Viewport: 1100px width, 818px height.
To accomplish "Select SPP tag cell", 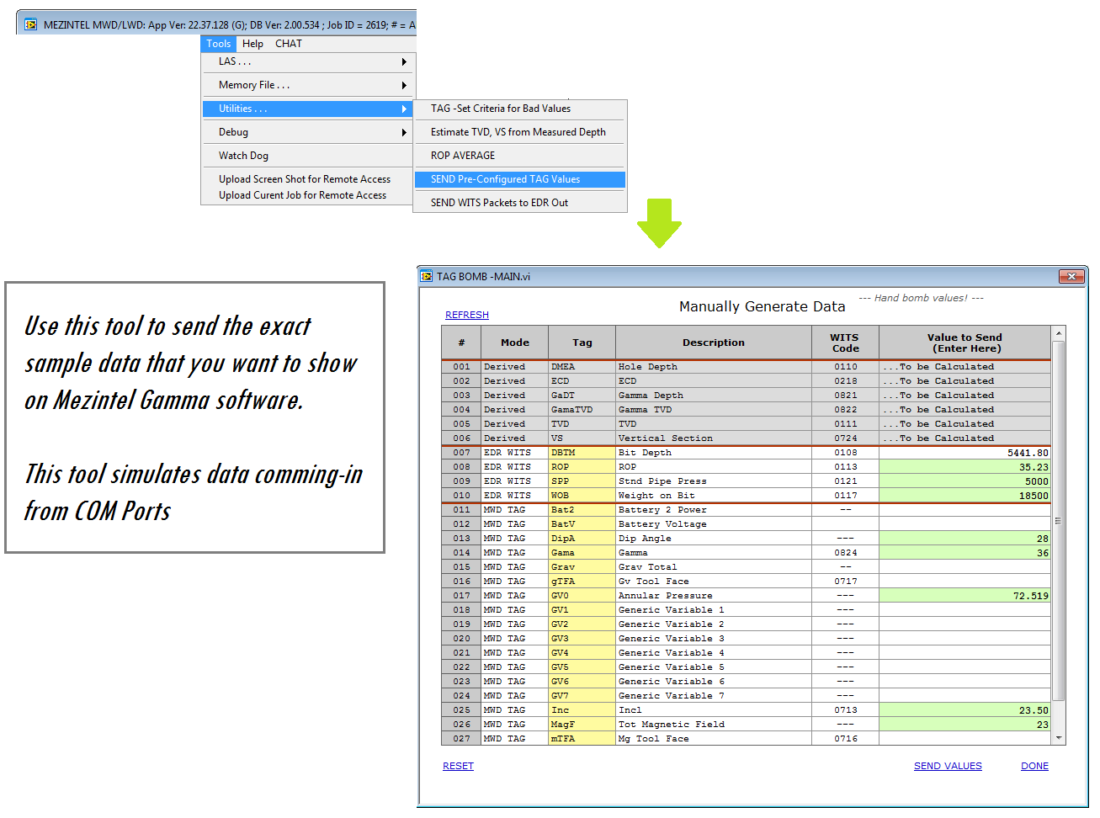I will click(582, 481).
